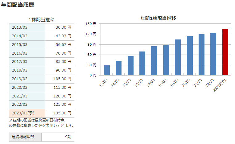The width and height of the screenshot is (235, 144).
Task: Click the 90 円 y-axis label
Action: pos(92,44)
